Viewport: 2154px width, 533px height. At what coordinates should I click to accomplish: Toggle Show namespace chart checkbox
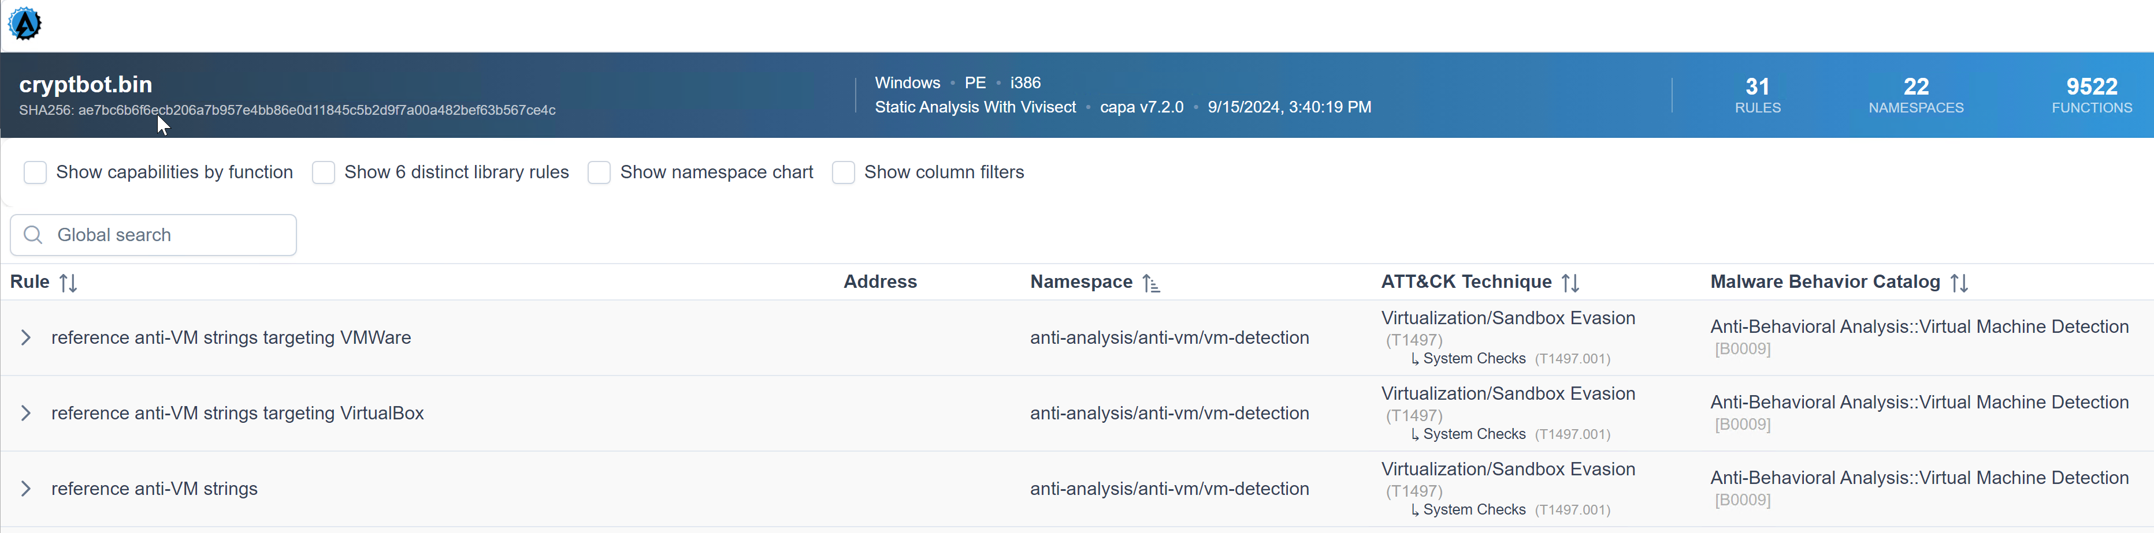click(599, 172)
